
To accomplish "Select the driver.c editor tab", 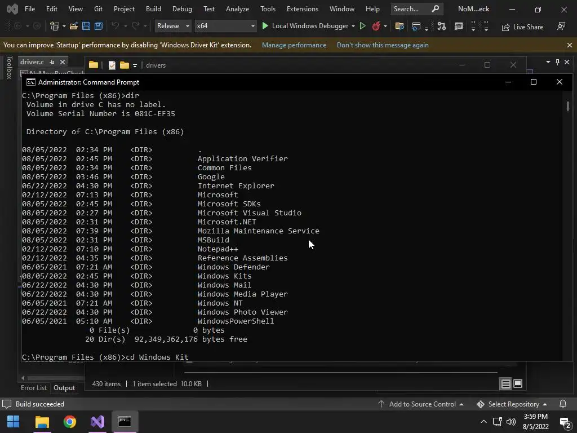I will [x=32, y=62].
